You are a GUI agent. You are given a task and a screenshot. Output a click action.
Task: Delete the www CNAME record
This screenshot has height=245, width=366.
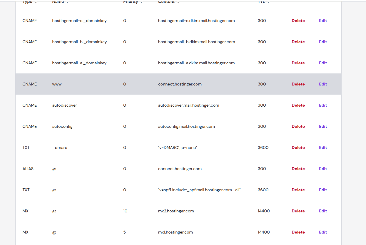tap(298, 84)
